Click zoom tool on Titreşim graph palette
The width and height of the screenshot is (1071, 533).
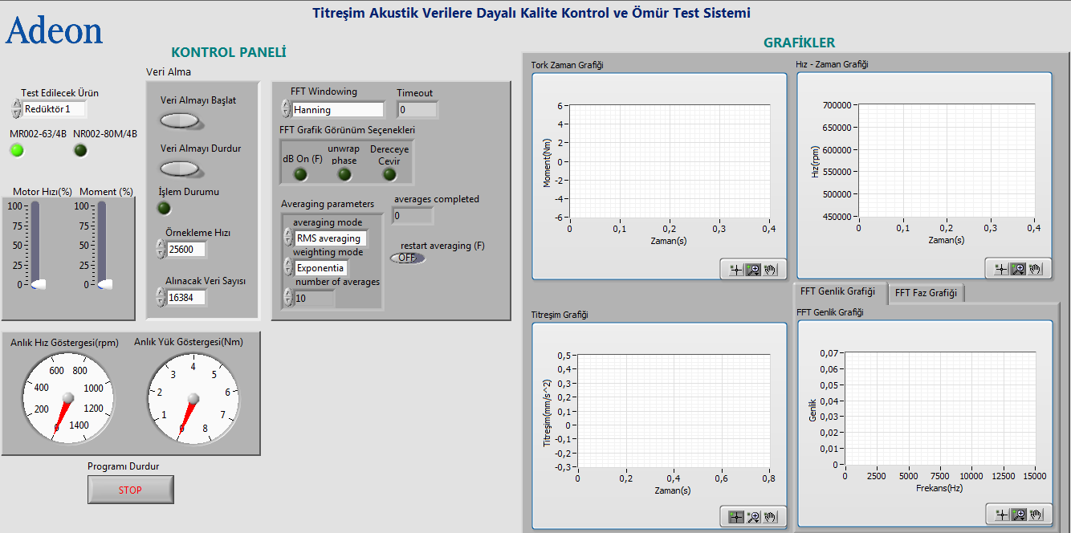(753, 517)
